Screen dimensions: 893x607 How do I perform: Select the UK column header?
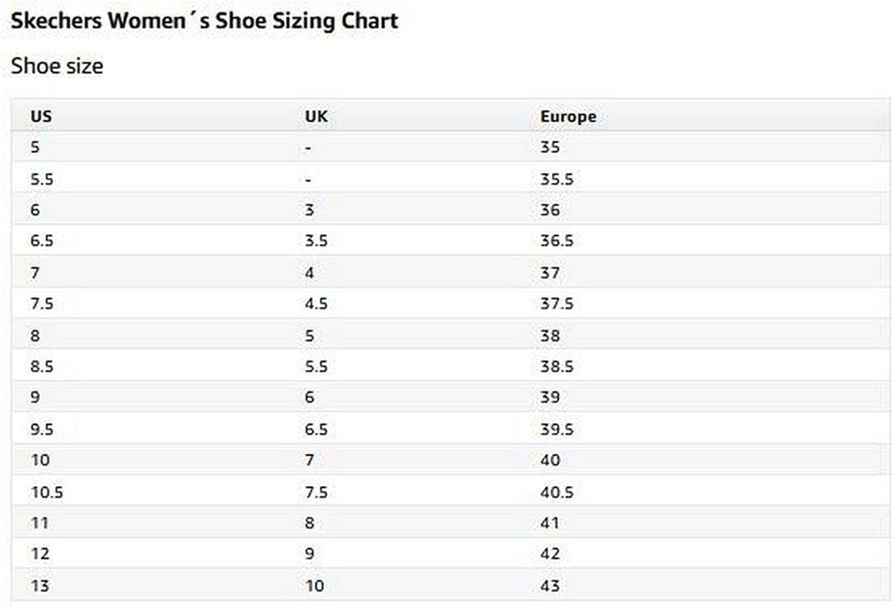(316, 116)
